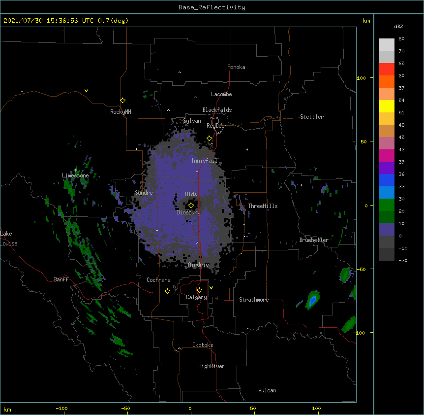
Task: Click the -30 value on the dBZ legend
Action: 403,260
